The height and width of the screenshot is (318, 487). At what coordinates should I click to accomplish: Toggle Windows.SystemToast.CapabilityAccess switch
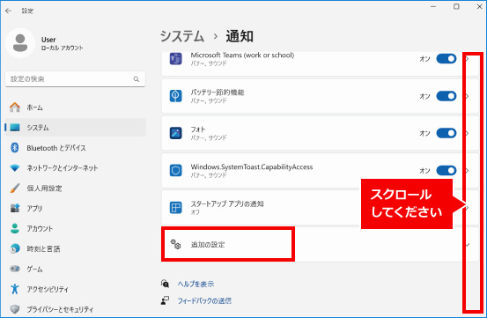point(446,171)
